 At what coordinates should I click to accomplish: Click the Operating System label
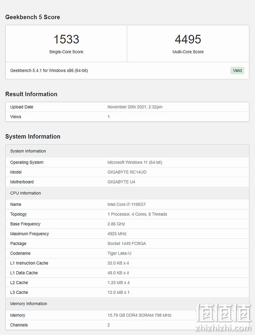[x=27, y=163]
